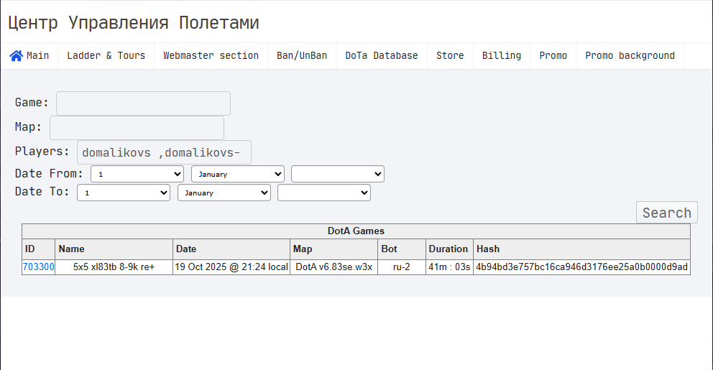713x370 pixels.
Task: Open game ID 703300 link
Action: pos(39,267)
